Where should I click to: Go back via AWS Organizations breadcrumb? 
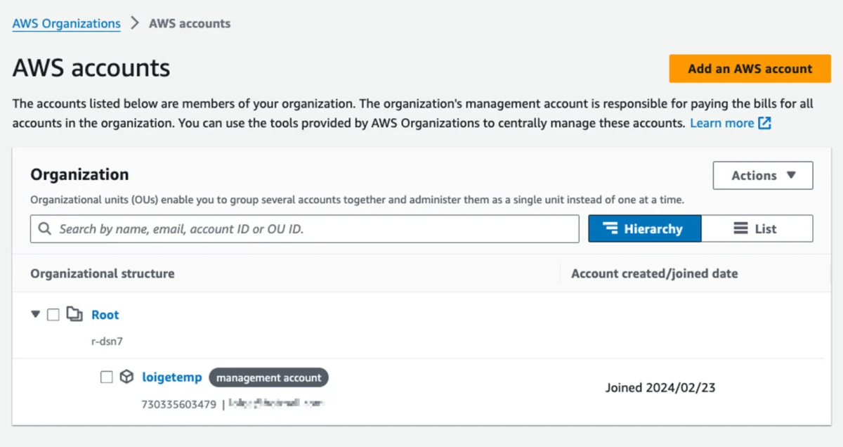(x=66, y=23)
